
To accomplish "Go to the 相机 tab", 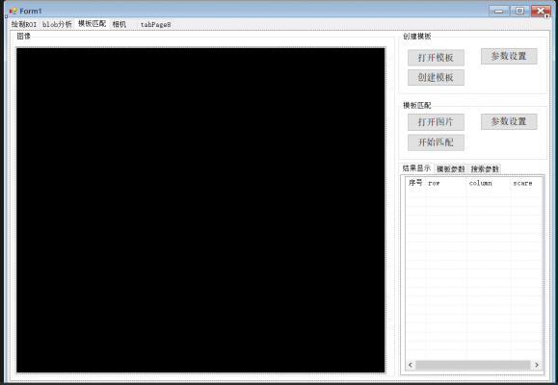I will [x=120, y=24].
